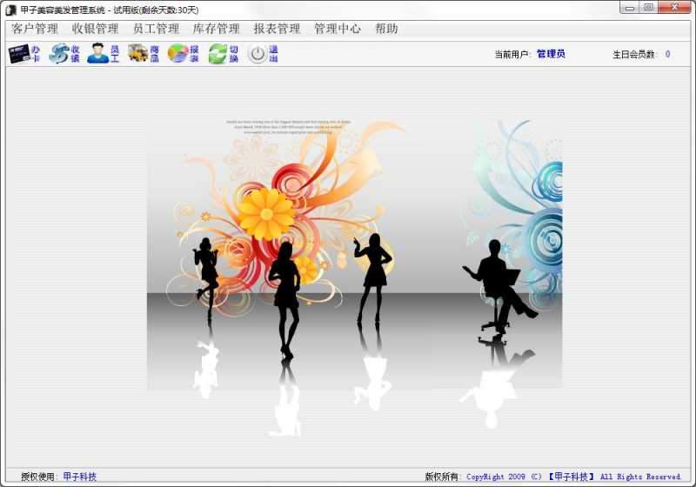Click the 员工 employee toolbar icon
Viewport: 696px width, 487px height.
click(x=104, y=54)
